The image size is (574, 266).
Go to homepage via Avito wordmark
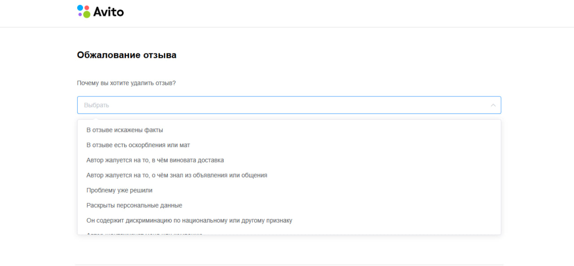click(x=109, y=12)
